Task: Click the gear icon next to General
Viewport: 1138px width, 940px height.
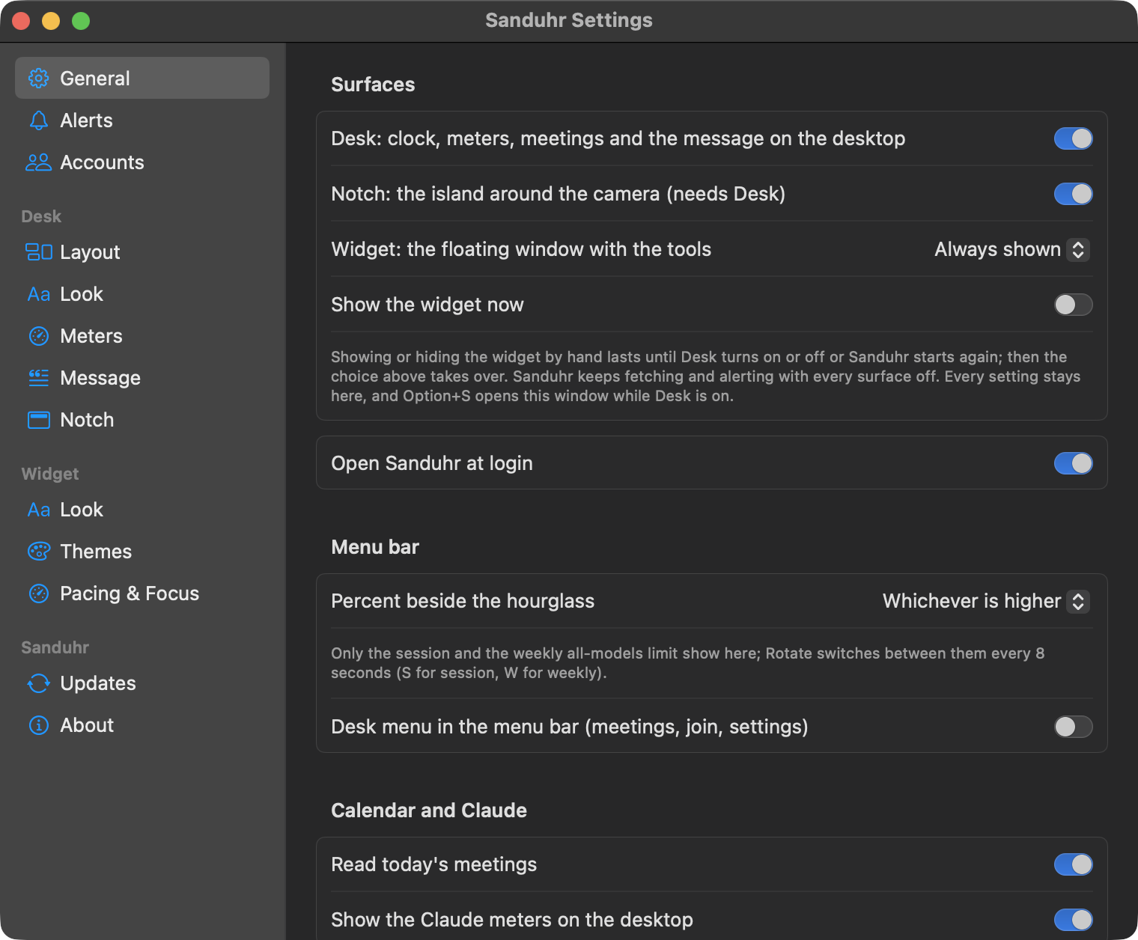Action: tap(39, 78)
